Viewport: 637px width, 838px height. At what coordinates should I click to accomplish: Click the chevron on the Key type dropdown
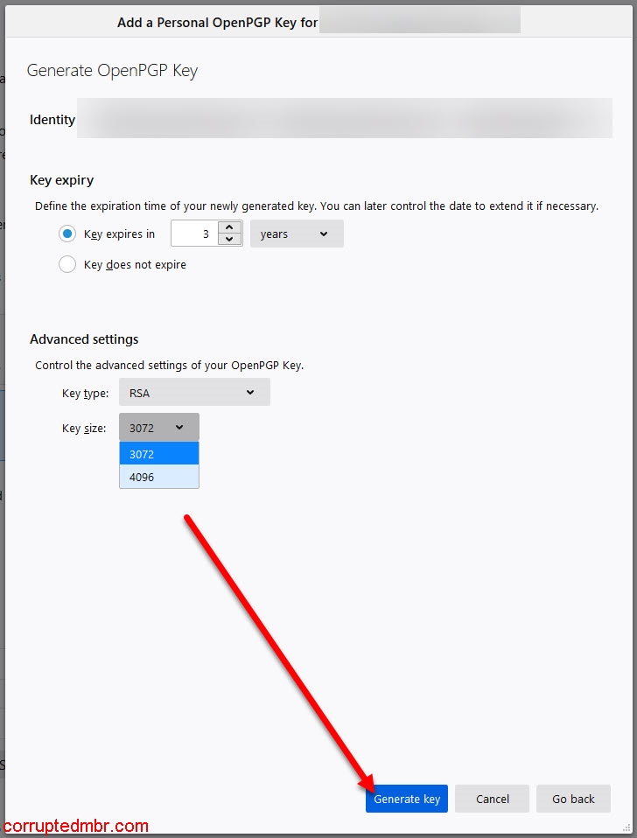pyautogui.click(x=250, y=393)
